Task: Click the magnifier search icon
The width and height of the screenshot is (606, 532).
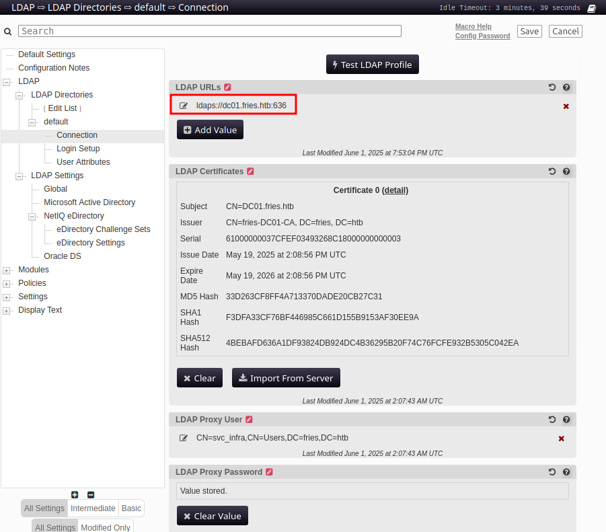Action: [7, 32]
